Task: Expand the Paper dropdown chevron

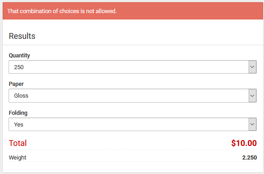Action: pos(252,96)
